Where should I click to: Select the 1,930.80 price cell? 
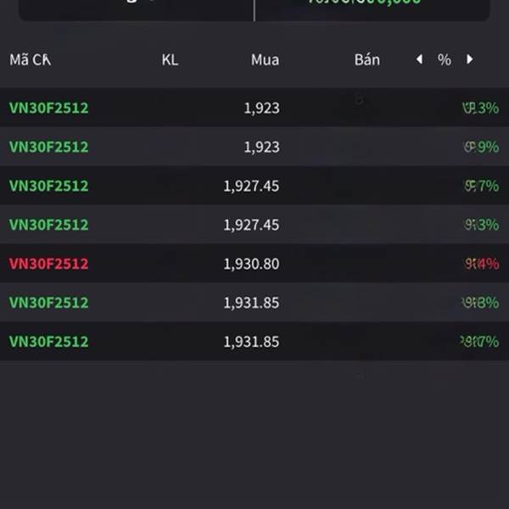click(x=251, y=264)
